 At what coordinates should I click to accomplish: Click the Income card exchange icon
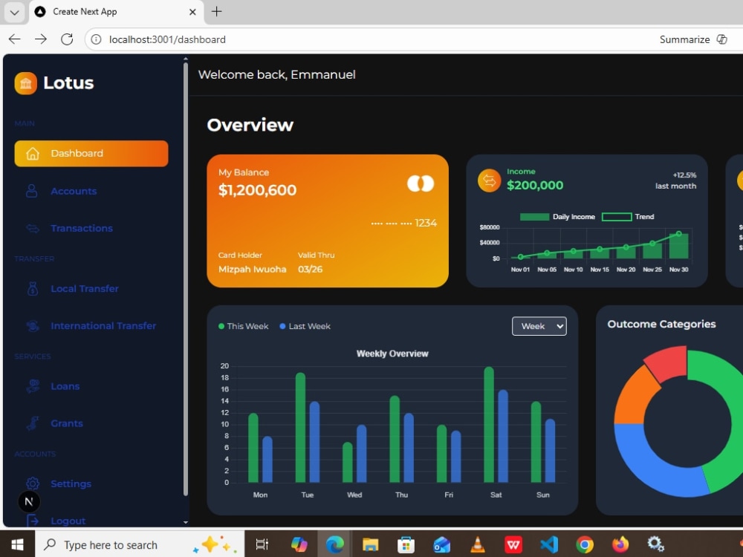(490, 180)
